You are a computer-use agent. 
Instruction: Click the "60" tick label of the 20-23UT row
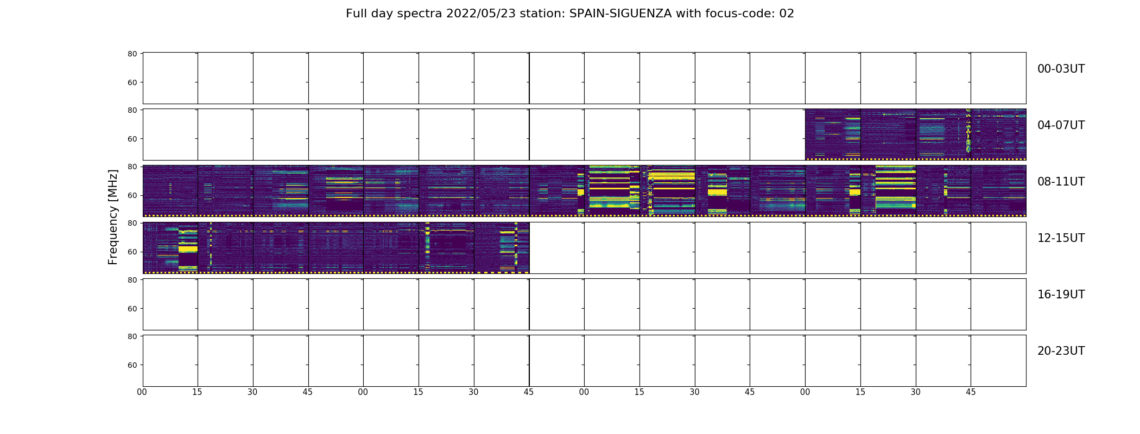(132, 365)
